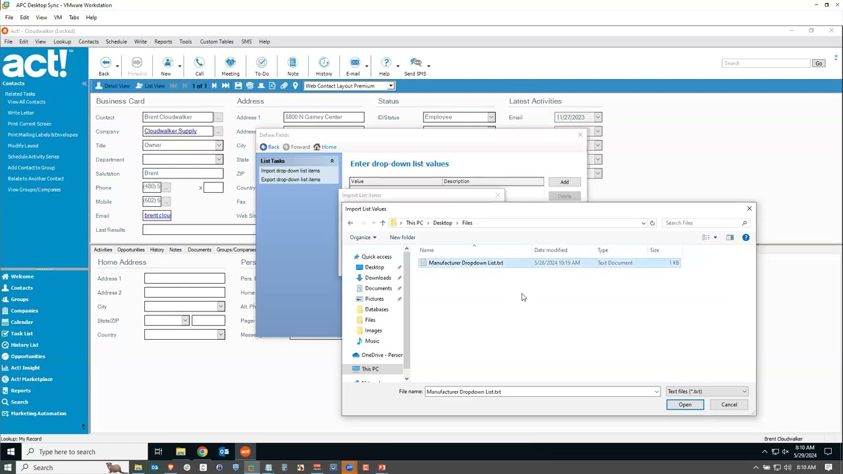Click the Refresh icon beside the address bar
The image size is (843, 474).
coord(652,223)
